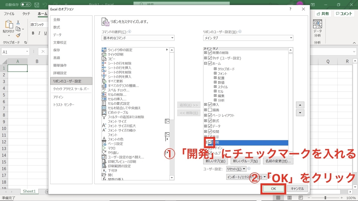Click the 名前の変更 button
Viewport: 358px width, 201px height.
click(278, 161)
